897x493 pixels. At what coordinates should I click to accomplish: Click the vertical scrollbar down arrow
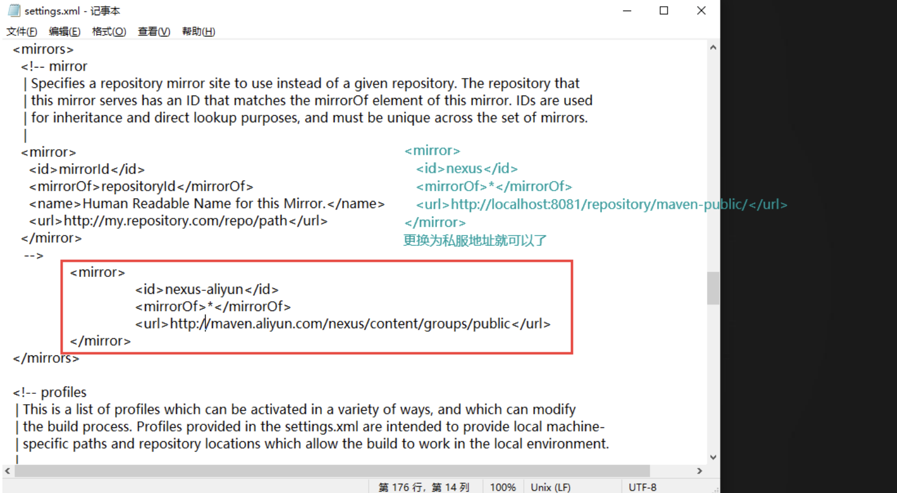[713, 458]
